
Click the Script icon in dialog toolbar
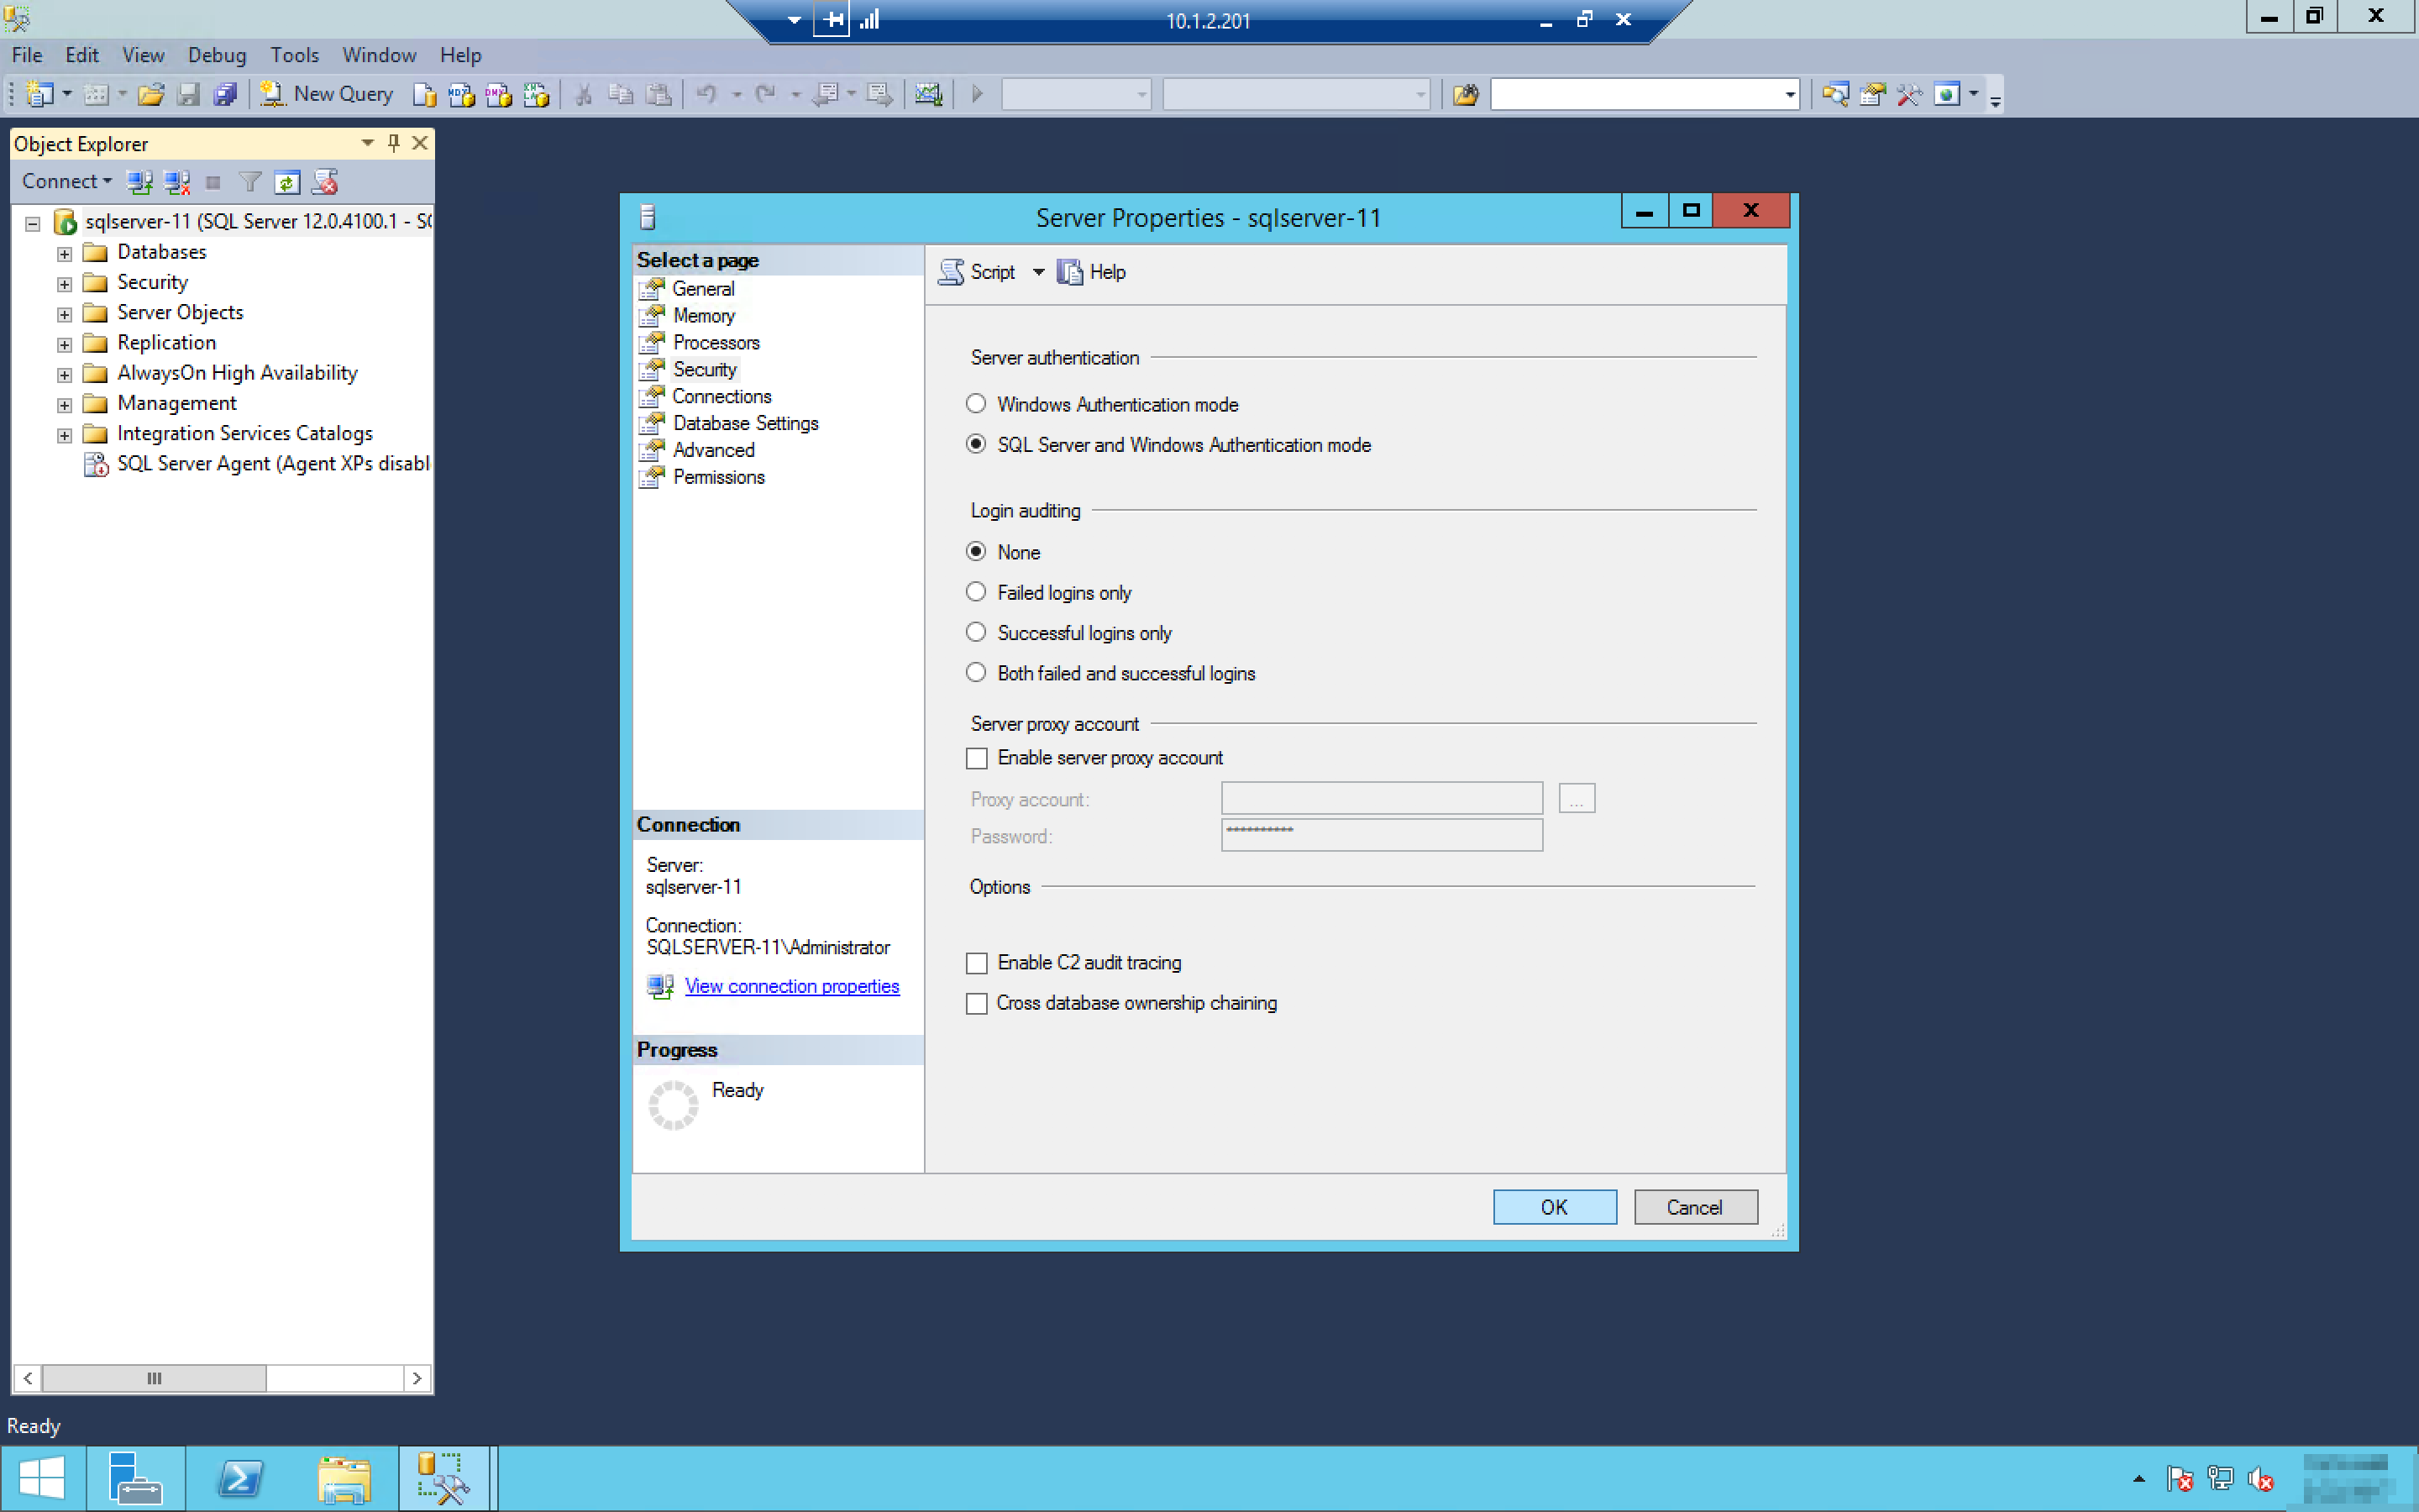(952, 272)
